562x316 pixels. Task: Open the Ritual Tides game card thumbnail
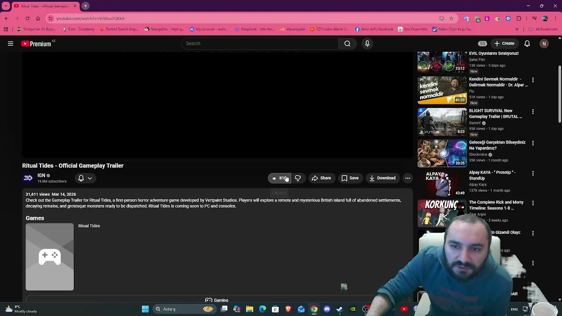click(50, 257)
